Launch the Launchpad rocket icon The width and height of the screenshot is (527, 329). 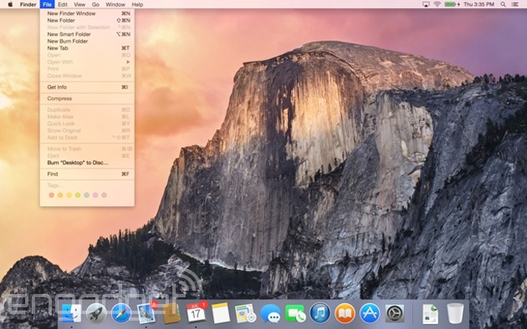96,313
